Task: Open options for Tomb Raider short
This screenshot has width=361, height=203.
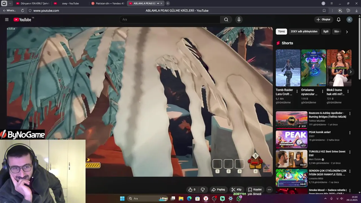Action: pos(297,91)
